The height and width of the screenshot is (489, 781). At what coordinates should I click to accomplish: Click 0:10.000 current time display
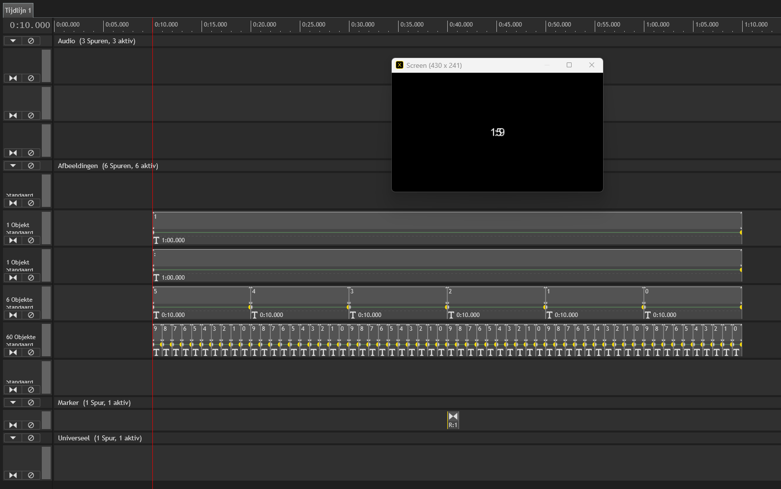tap(29, 25)
